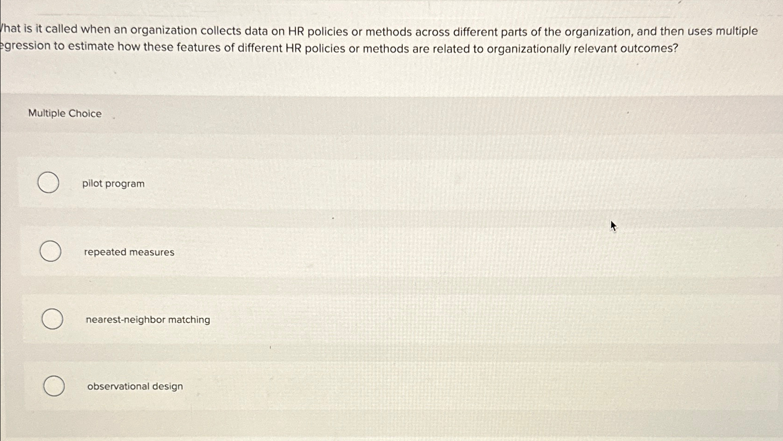Click the Multiple Choice header label
783x441 pixels.
[64, 113]
